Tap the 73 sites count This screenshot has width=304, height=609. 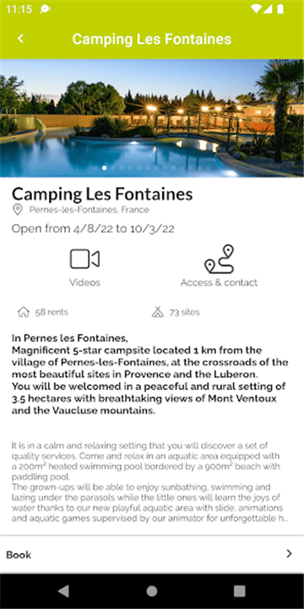(x=184, y=312)
